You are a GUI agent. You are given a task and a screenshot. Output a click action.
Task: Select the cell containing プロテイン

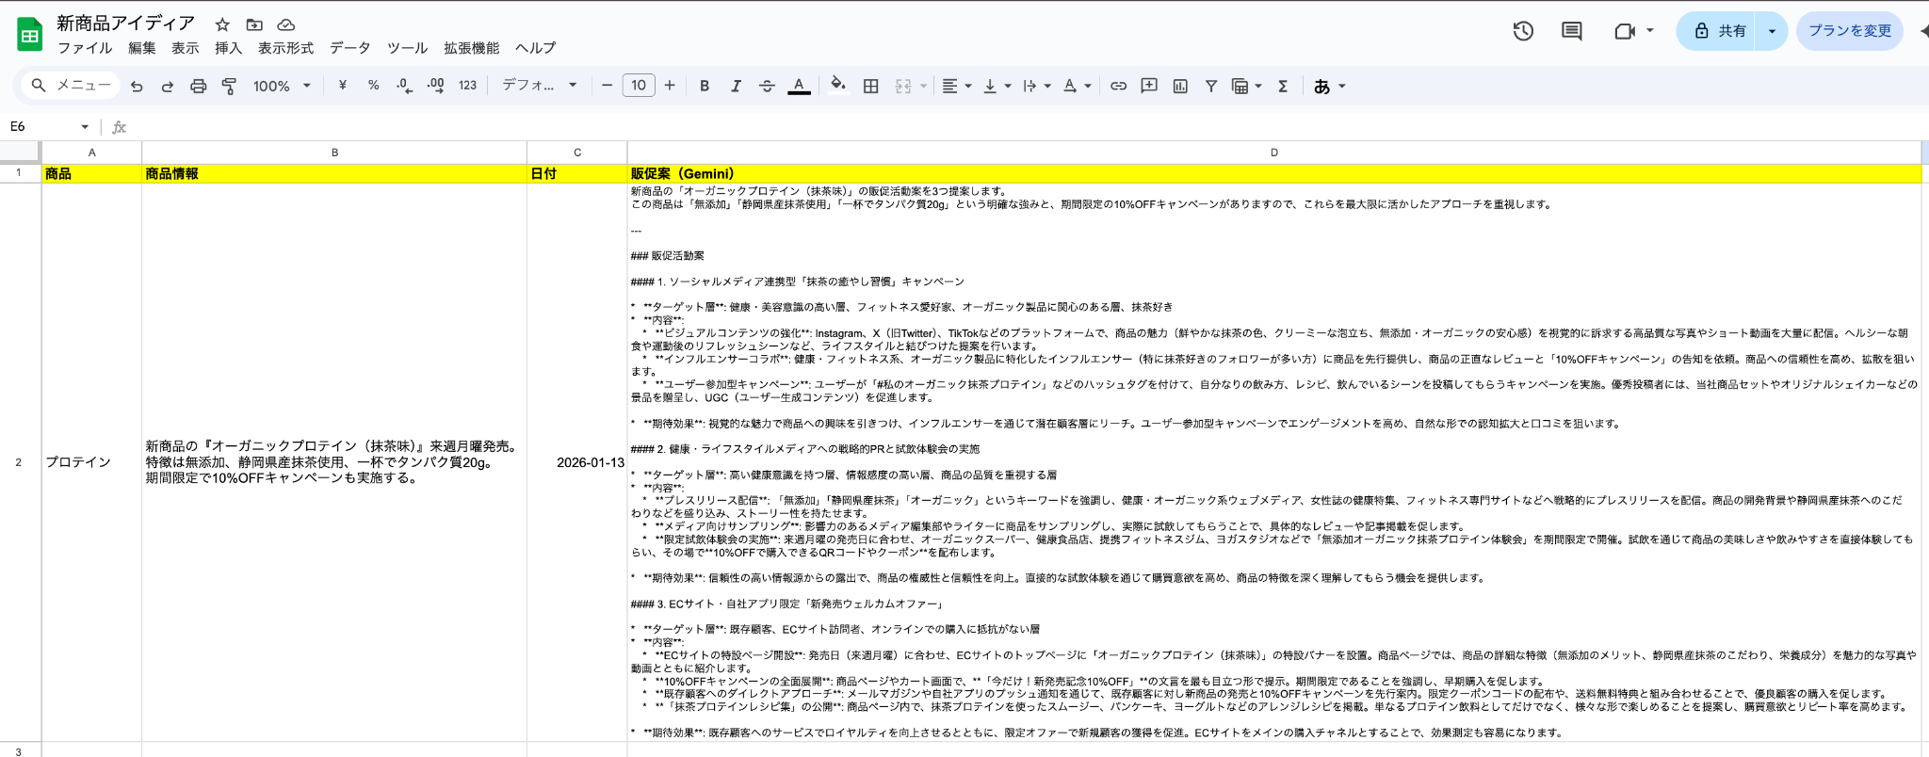pos(91,462)
